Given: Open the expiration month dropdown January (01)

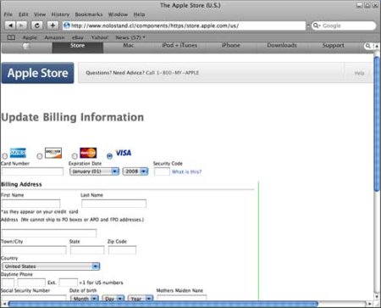Looking at the screenshot, I should click(x=94, y=171).
